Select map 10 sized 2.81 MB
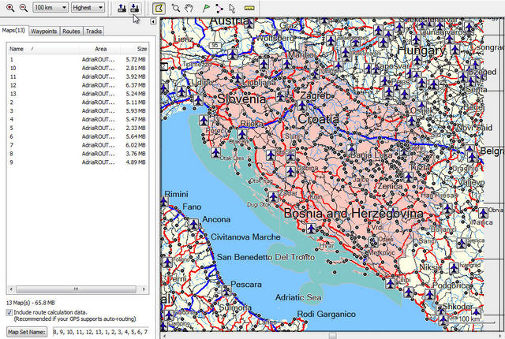This screenshot has width=505, height=339. (x=77, y=68)
